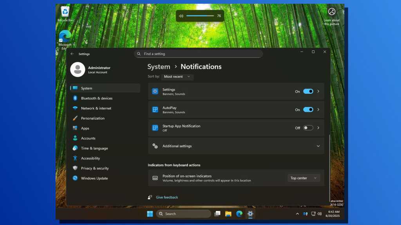Click the Administrator profile avatar
This screenshot has width=401, height=225.
[x=78, y=70]
